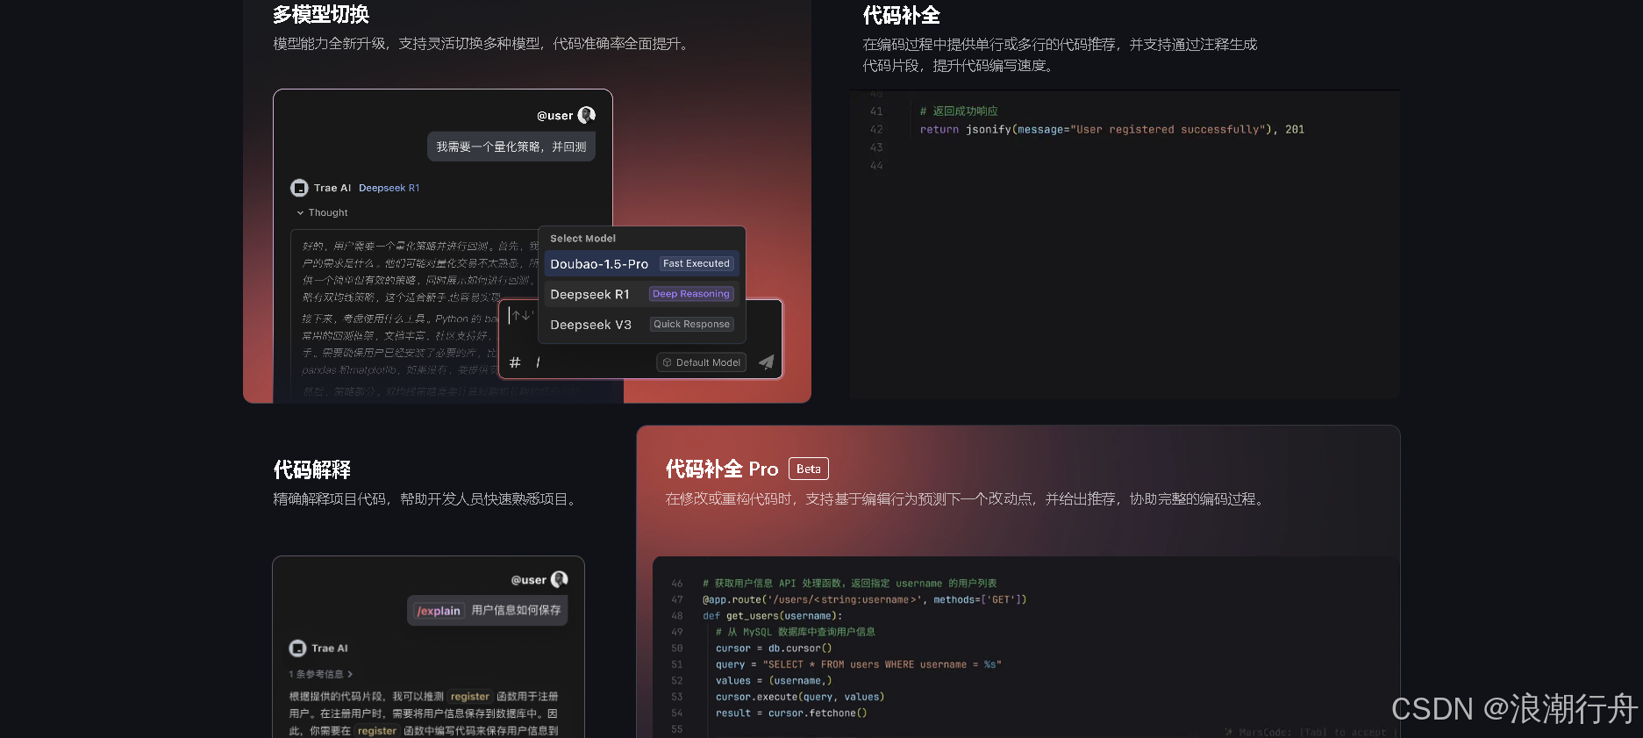
Task: Click the Fast Executed tag
Action: coord(696,263)
